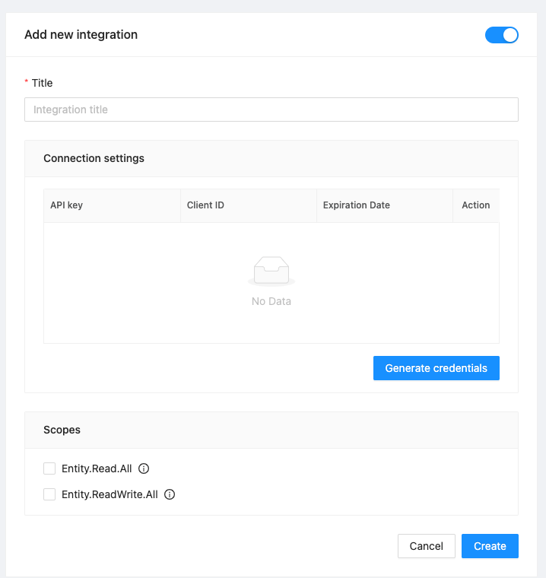Click the empty inbox No Data icon
The width and height of the screenshot is (546, 578).
271,271
